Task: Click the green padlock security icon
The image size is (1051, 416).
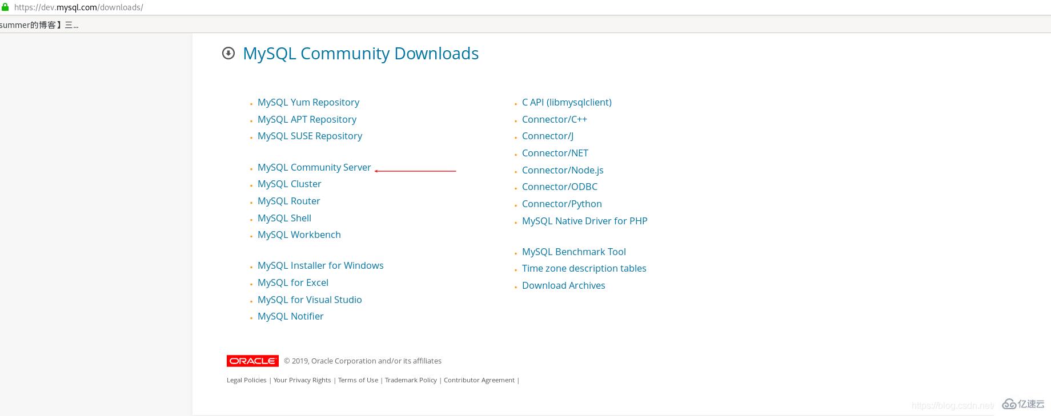Action: click(x=5, y=7)
